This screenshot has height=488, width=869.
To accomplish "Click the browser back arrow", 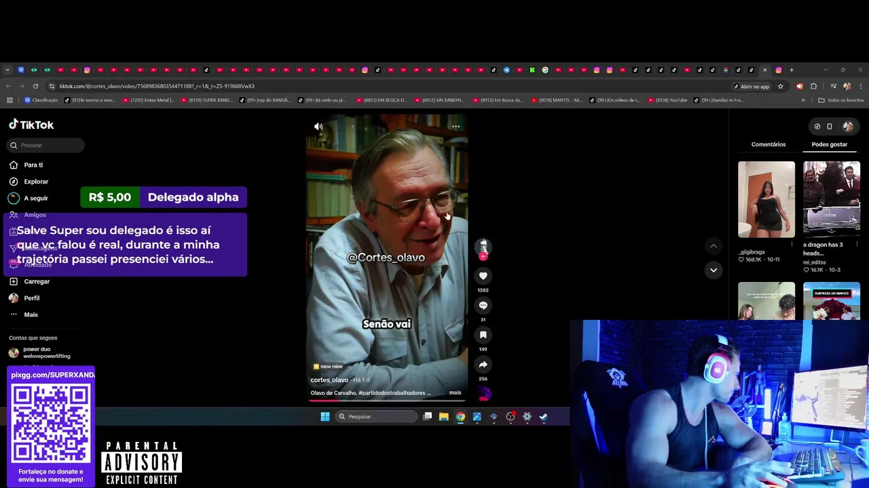I will tap(8, 87).
